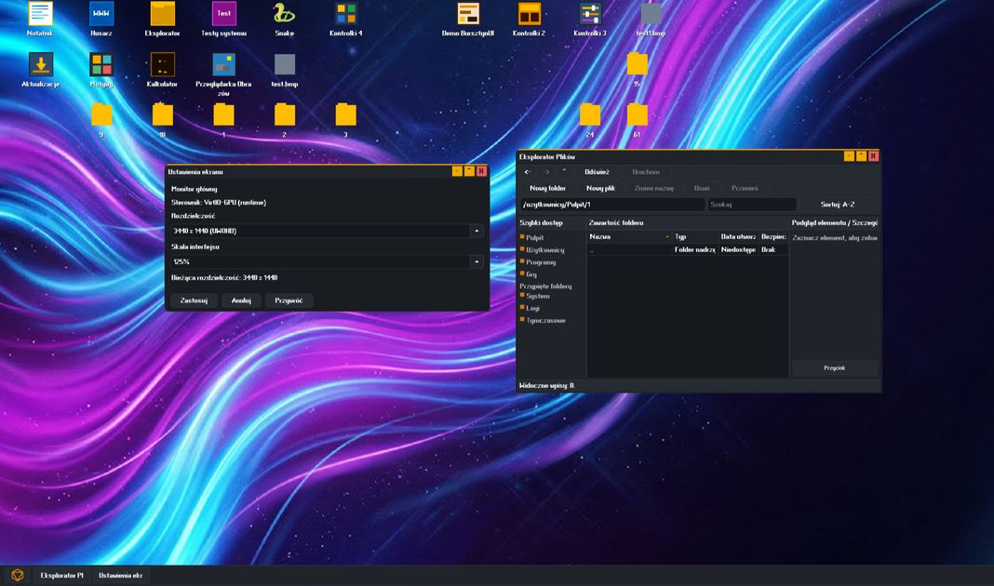
Task: Create a file with Nowy plik
Action: (x=600, y=188)
